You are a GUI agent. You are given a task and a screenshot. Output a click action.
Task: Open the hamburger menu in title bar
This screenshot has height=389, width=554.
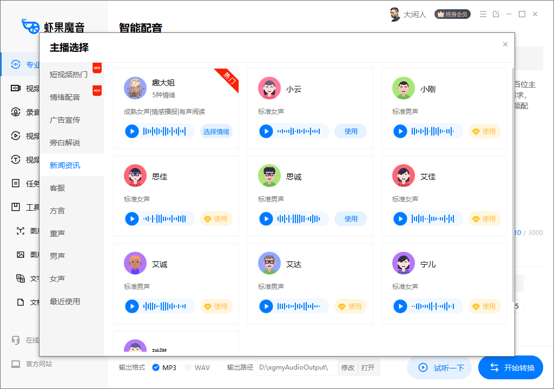tap(483, 14)
